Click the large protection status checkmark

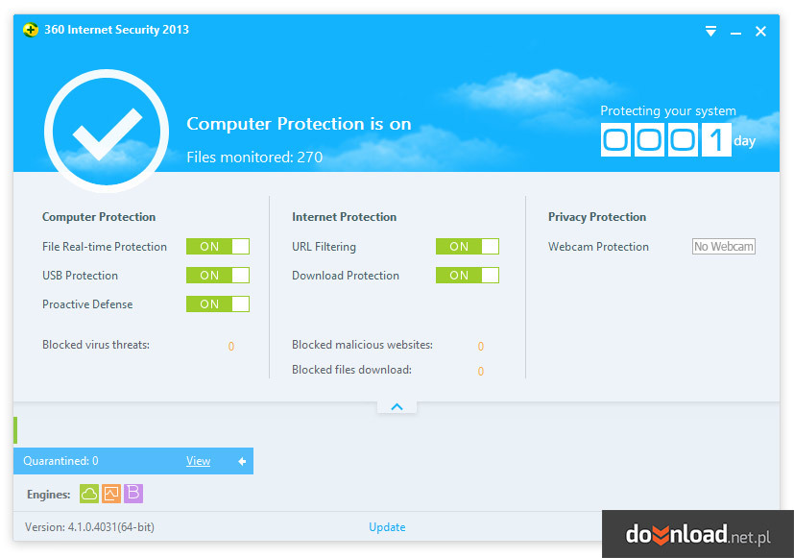(x=107, y=132)
